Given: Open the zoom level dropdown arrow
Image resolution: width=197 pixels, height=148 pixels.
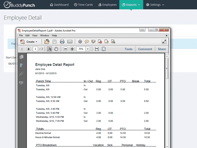Looking at the screenshot, I should click(88, 49).
